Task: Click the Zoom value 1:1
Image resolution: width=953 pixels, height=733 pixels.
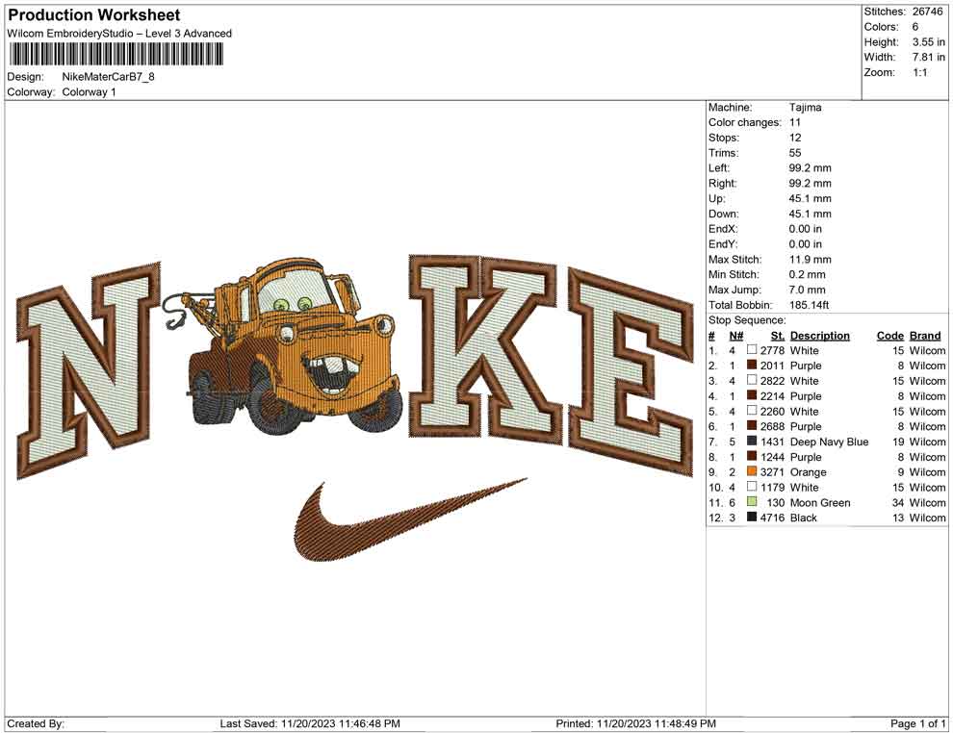Action: [919, 72]
